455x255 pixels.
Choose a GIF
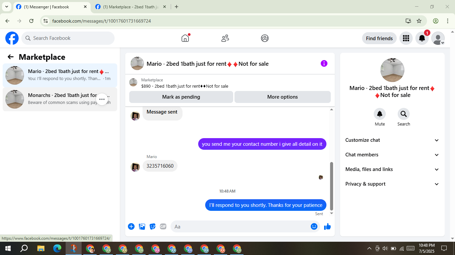pos(163,226)
